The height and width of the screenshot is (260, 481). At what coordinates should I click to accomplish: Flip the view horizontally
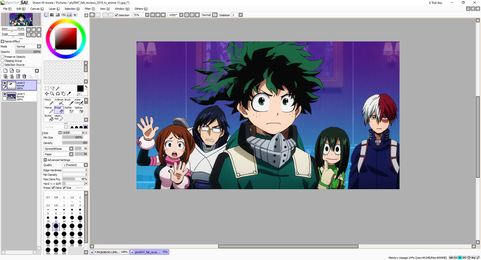215,15
